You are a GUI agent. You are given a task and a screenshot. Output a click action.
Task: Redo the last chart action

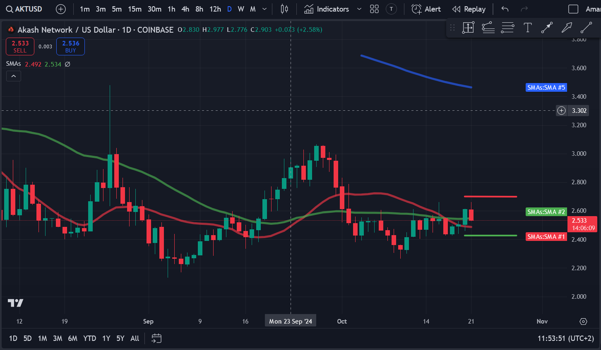[524, 9]
